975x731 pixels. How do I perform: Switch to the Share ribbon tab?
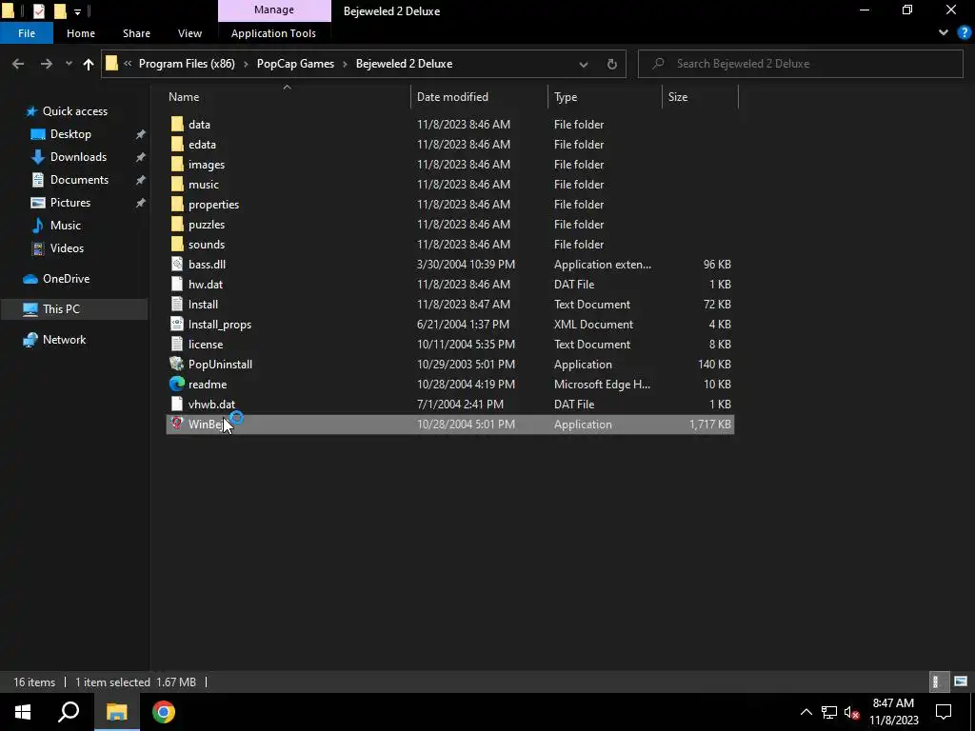pyautogui.click(x=136, y=33)
